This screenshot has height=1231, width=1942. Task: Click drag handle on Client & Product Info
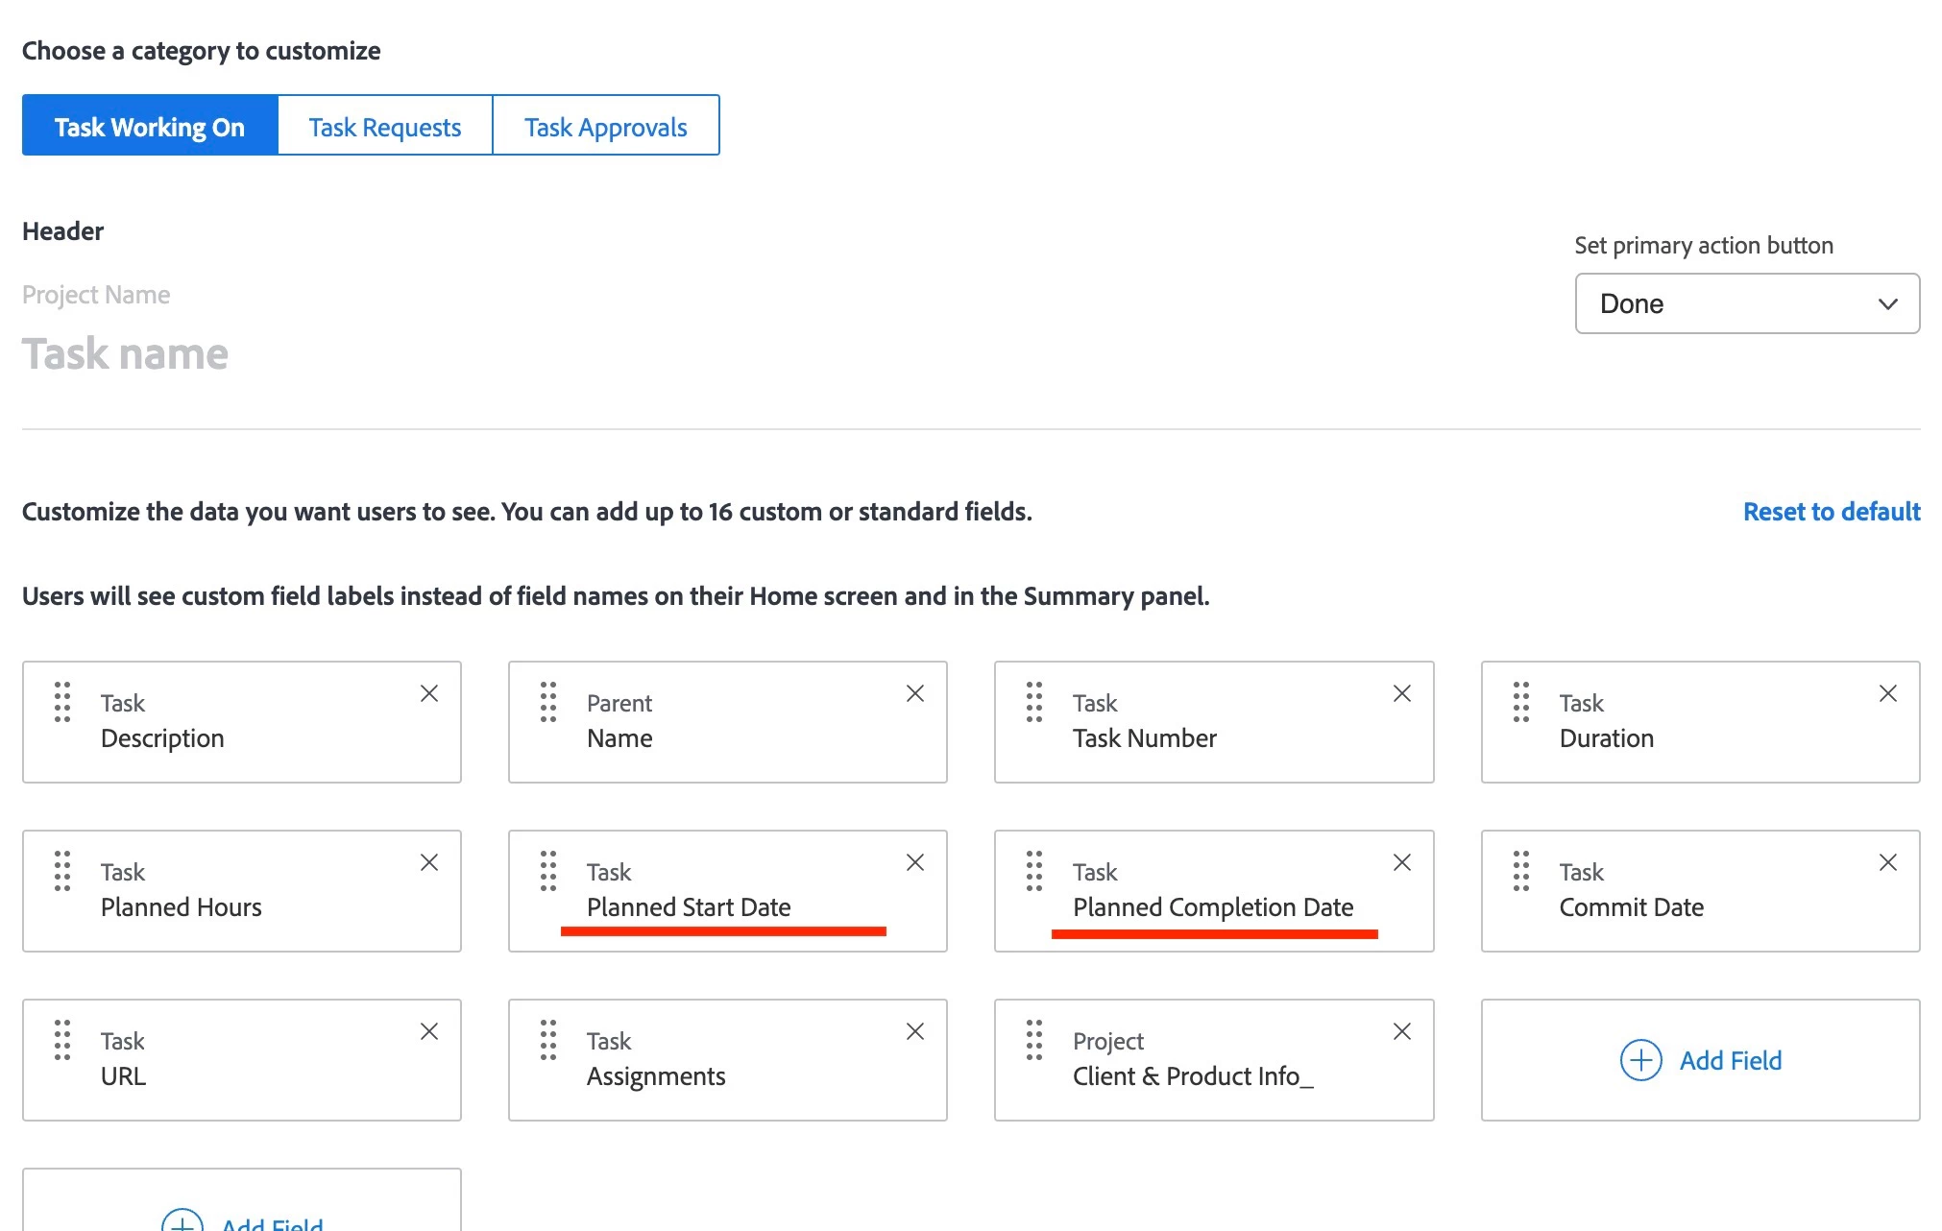pos(1034,1040)
